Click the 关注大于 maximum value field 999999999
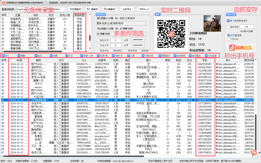The width and height of the screenshot is (261, 163). point(138,45)
